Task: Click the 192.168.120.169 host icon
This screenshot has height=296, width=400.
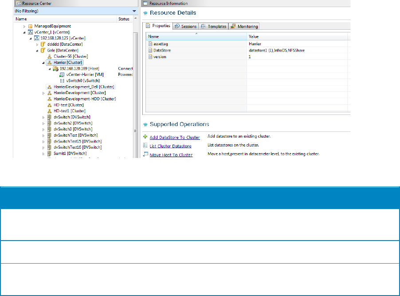Action: click(x=56, y=69)
